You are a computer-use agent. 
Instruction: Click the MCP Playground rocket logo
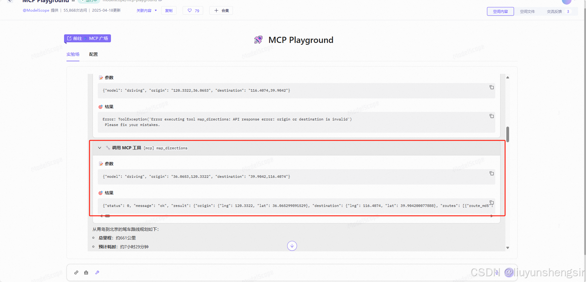(258, 40)
